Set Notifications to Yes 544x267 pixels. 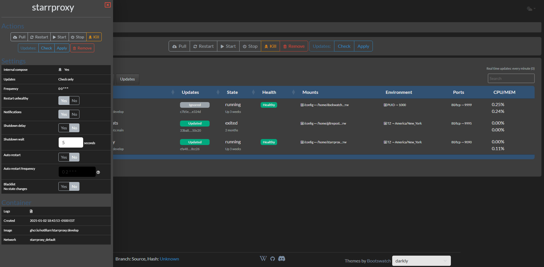(x=64, y=114)
